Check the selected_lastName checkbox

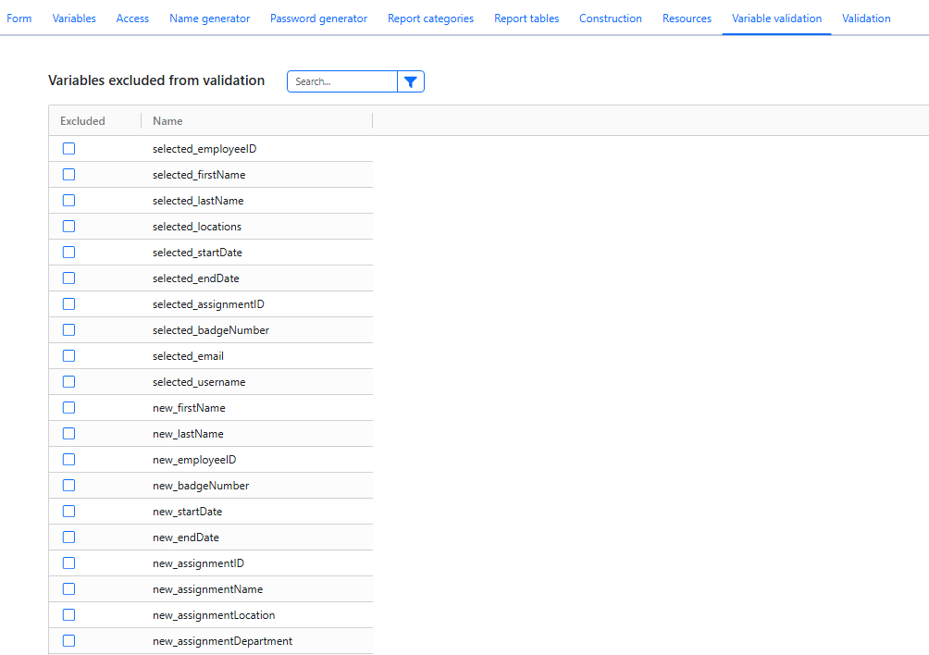click(x=68, y=200)
